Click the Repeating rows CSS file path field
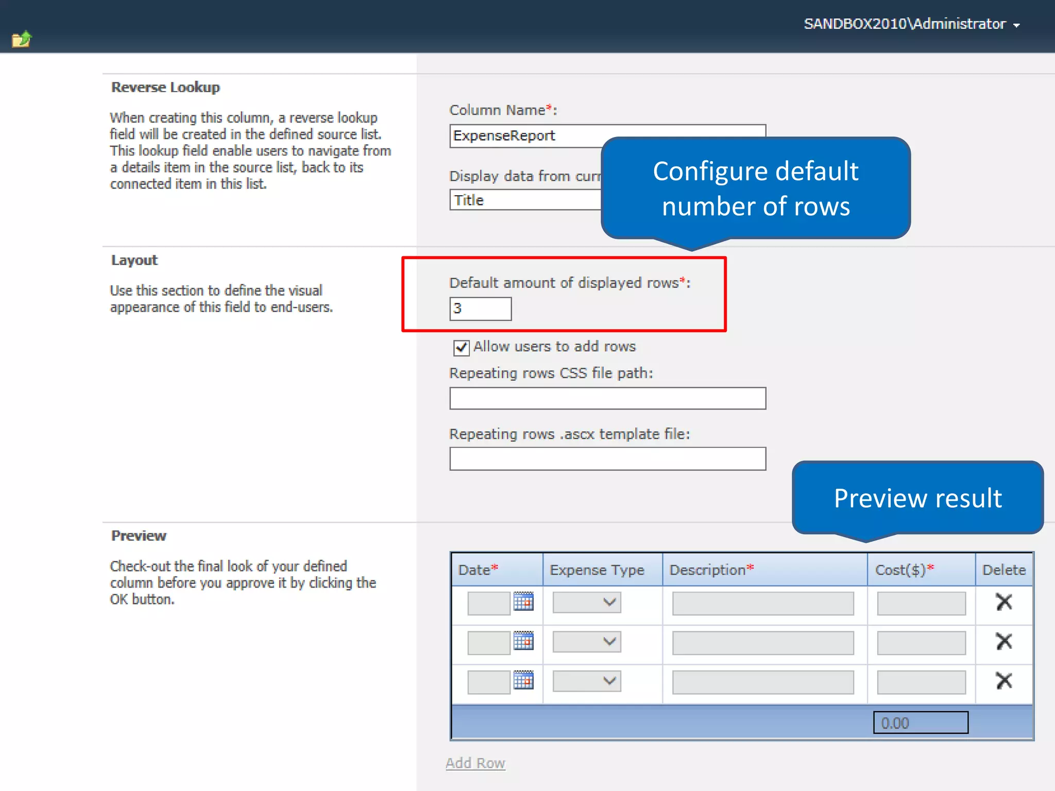Image resolution: width=1055 pixels, height=791 pixels. point(608,398)
